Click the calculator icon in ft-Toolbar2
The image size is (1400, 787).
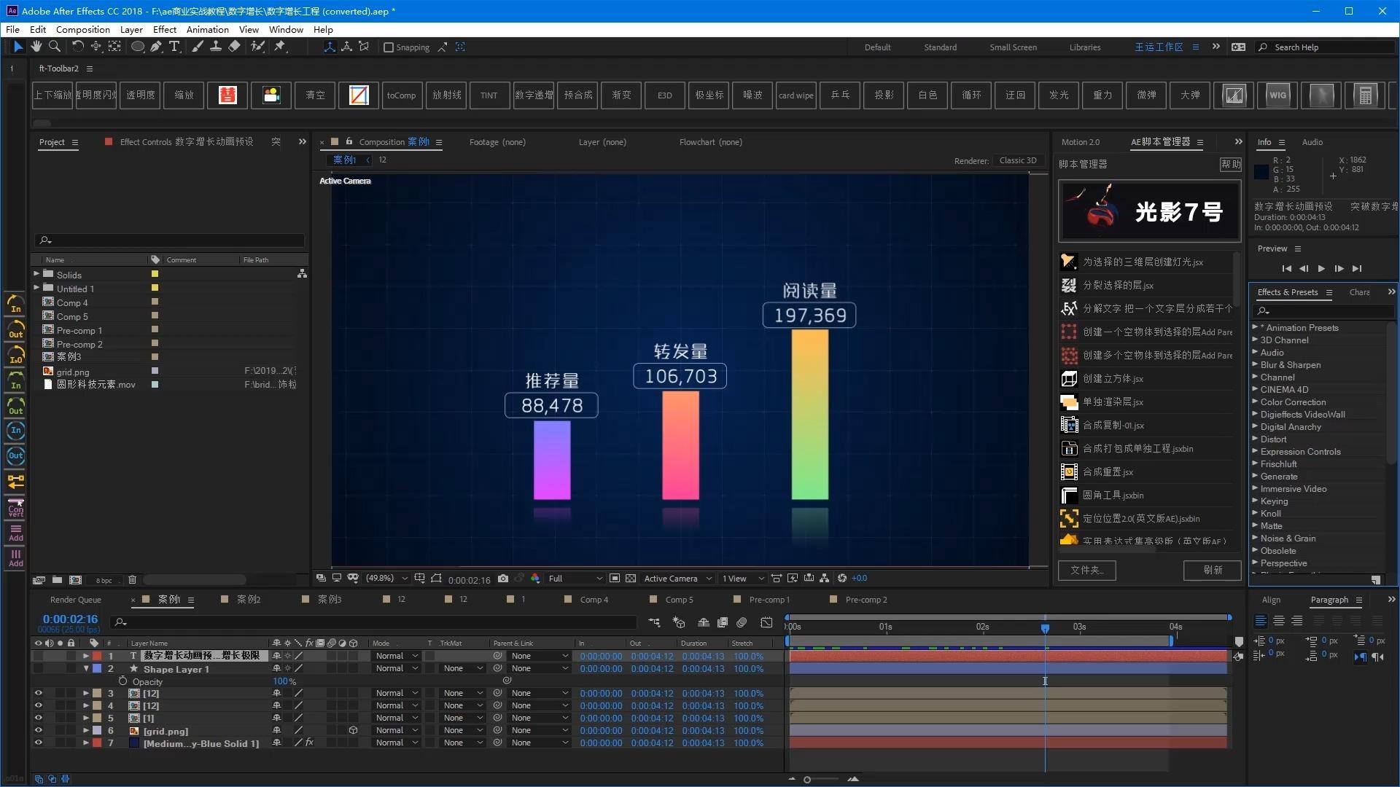click(x=1365, y=95)
